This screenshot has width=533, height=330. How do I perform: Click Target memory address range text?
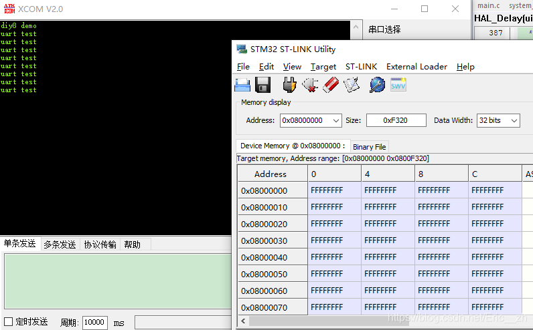click(333, 158)
